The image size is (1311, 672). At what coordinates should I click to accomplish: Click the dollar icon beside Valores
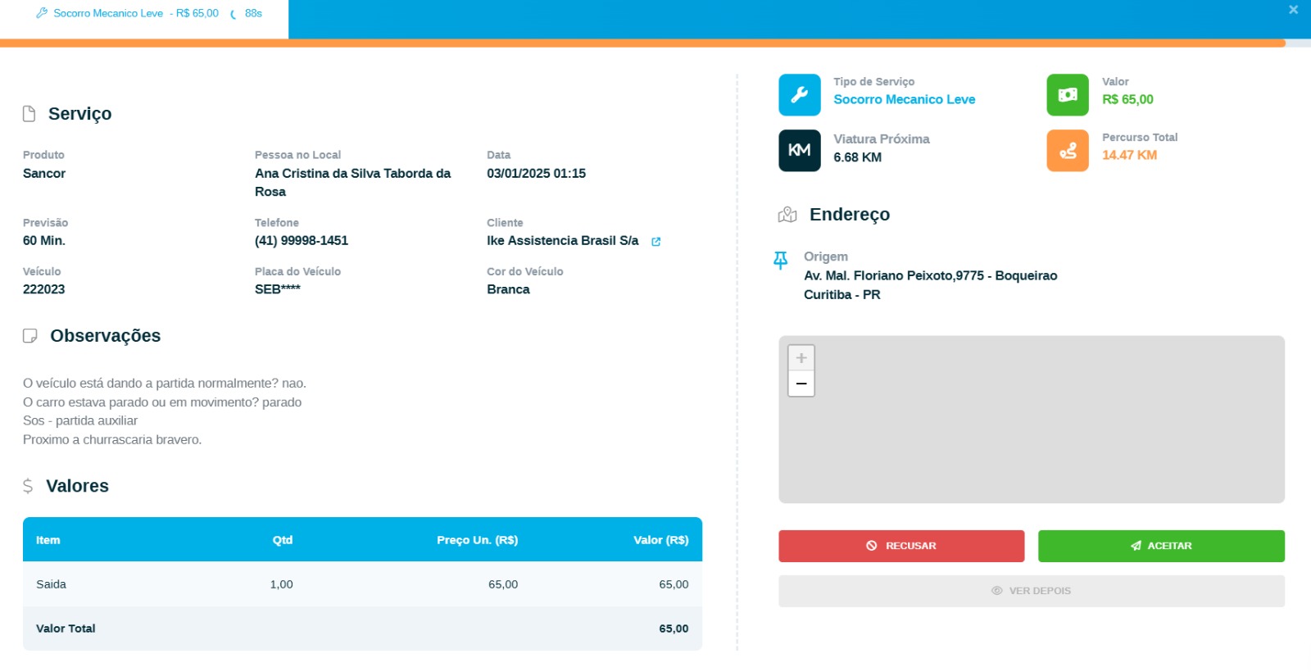[28, 486]
